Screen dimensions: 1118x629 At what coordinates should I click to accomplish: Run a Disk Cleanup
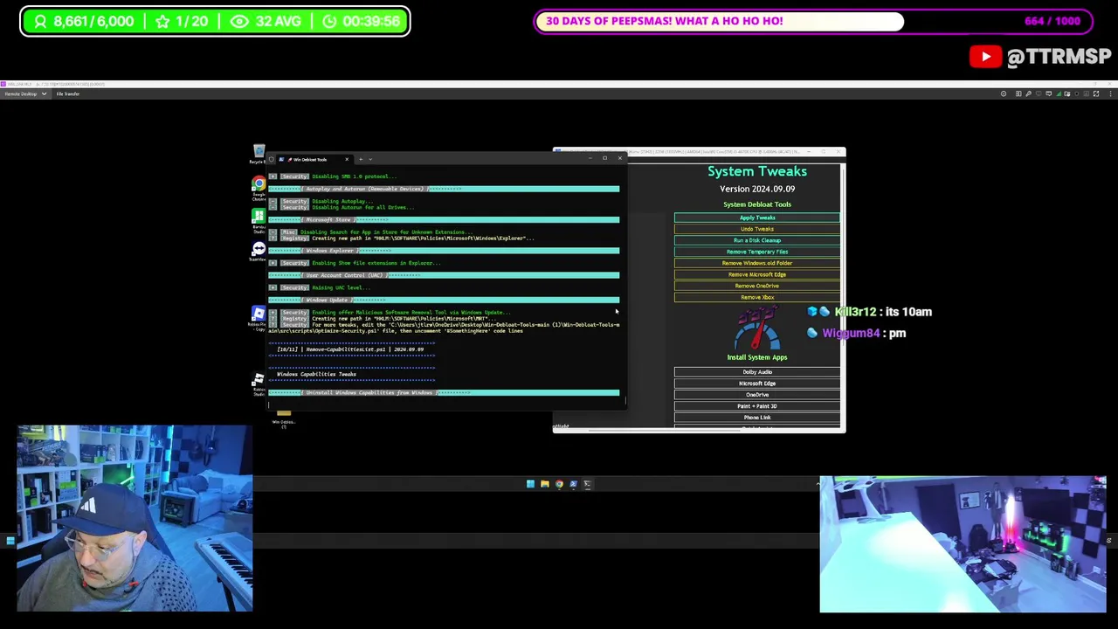[757, 240]
